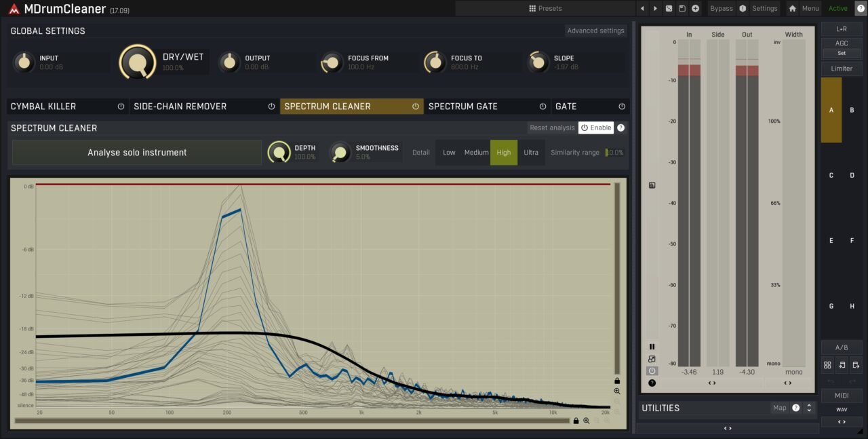Screen dimensions: 868x439
Task: Click the home icon in top bar
Action: (792, 8)
